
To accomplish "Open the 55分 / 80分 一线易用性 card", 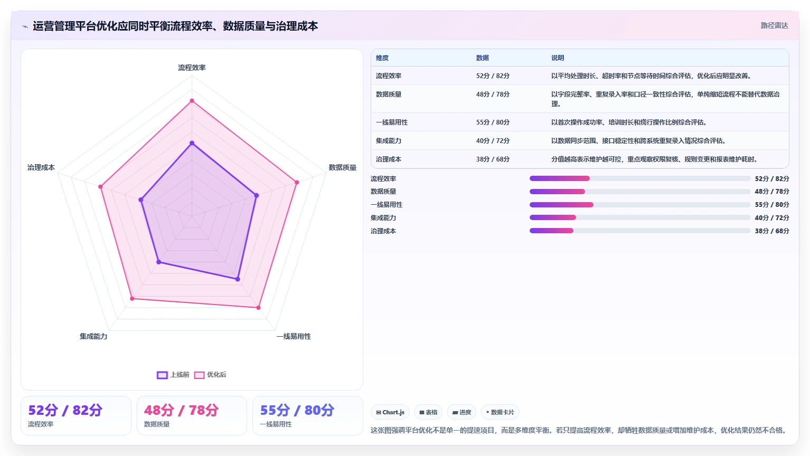I will (x=308, y=416).
